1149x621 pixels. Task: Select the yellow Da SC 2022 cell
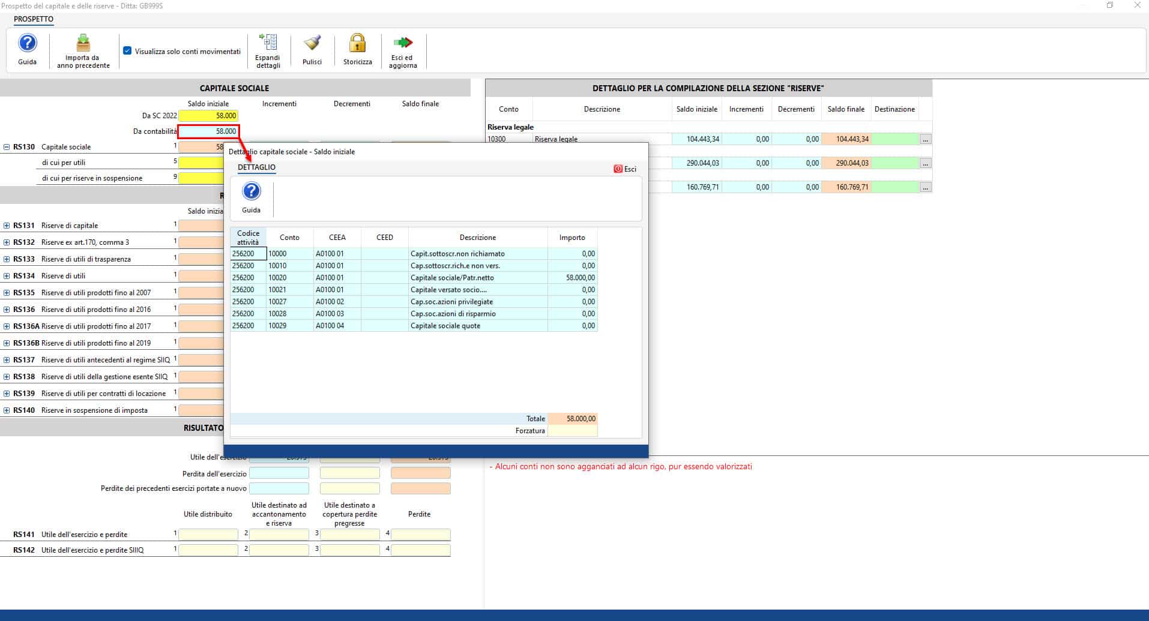208,116
